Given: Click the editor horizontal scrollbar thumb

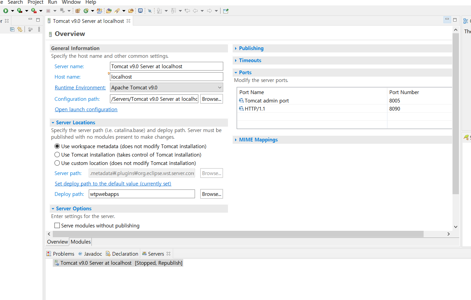Looking at the screenshot, I should (238, 234).
